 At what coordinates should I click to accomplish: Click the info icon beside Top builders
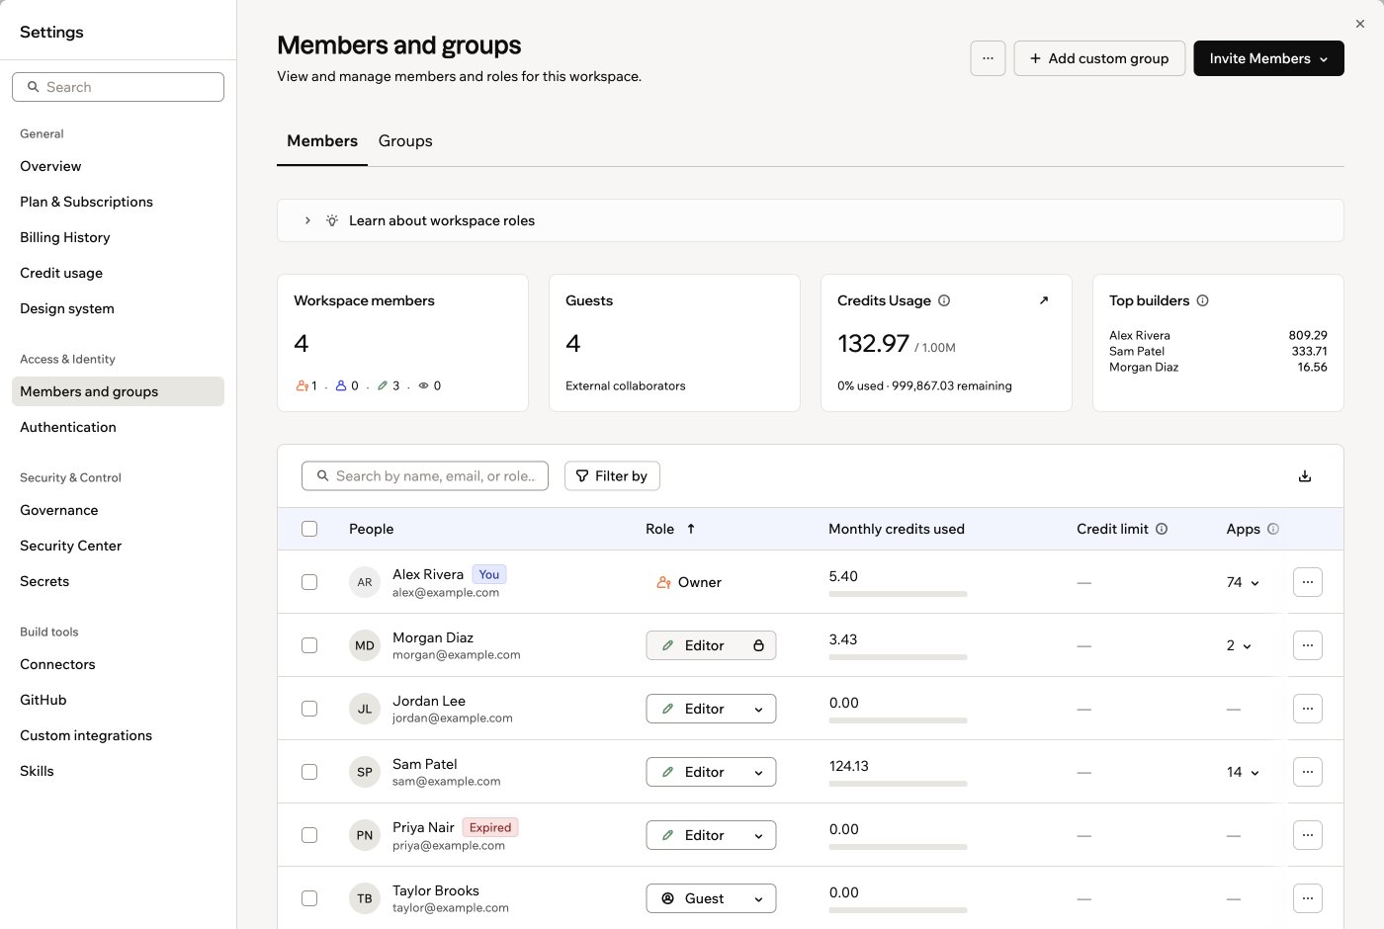coord(1202,300)
